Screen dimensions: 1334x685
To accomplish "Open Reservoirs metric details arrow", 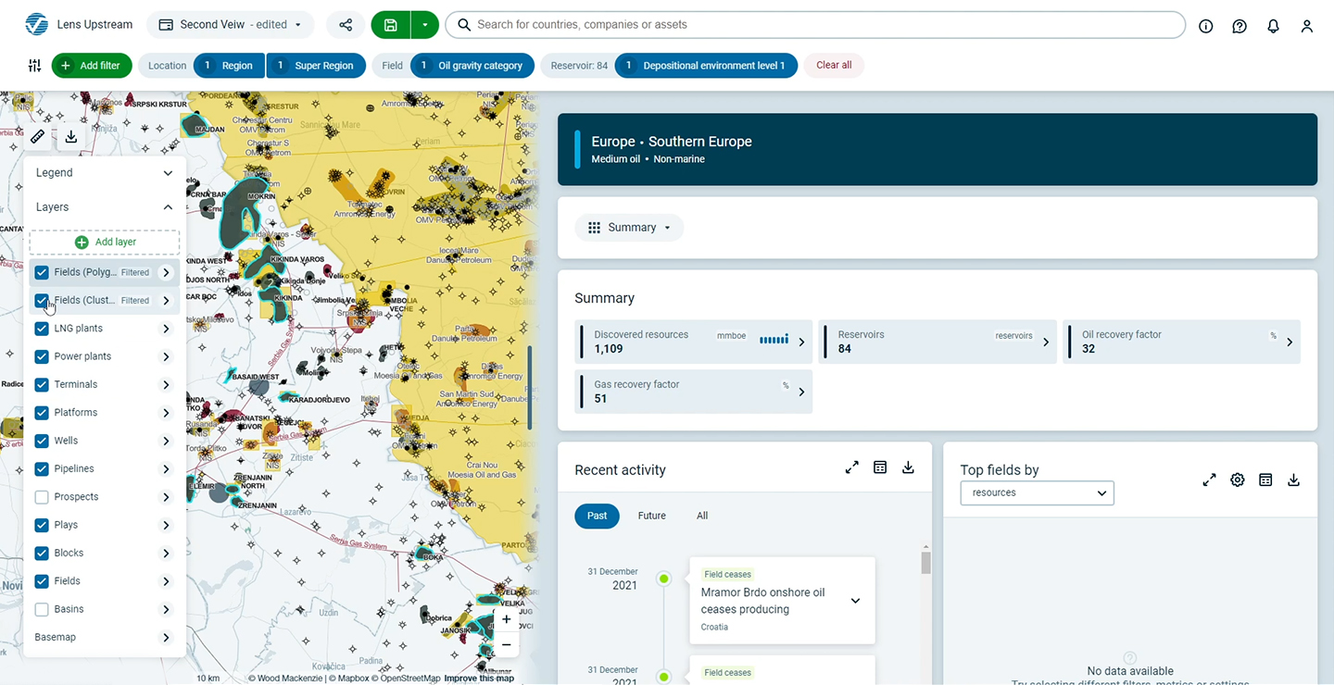I will point(1046,342).
